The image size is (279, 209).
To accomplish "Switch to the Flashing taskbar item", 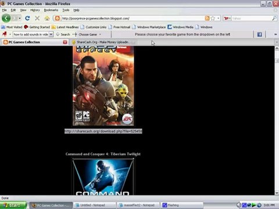I will tap(182, 205).
